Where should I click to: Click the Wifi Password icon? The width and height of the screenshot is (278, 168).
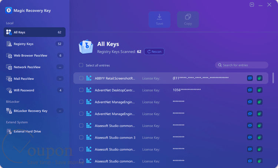click(x=9, y=90)
